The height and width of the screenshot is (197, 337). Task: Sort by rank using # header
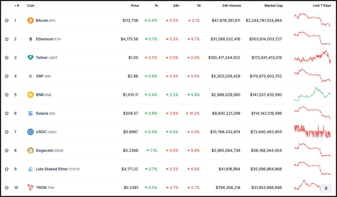click(17, 6)
